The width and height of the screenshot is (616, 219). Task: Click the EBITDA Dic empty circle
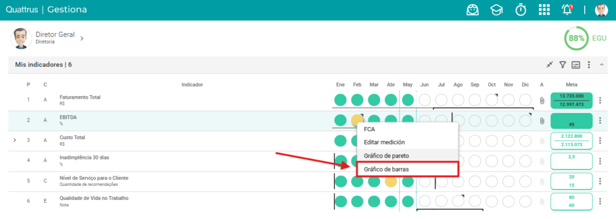(x=526, y=120)
